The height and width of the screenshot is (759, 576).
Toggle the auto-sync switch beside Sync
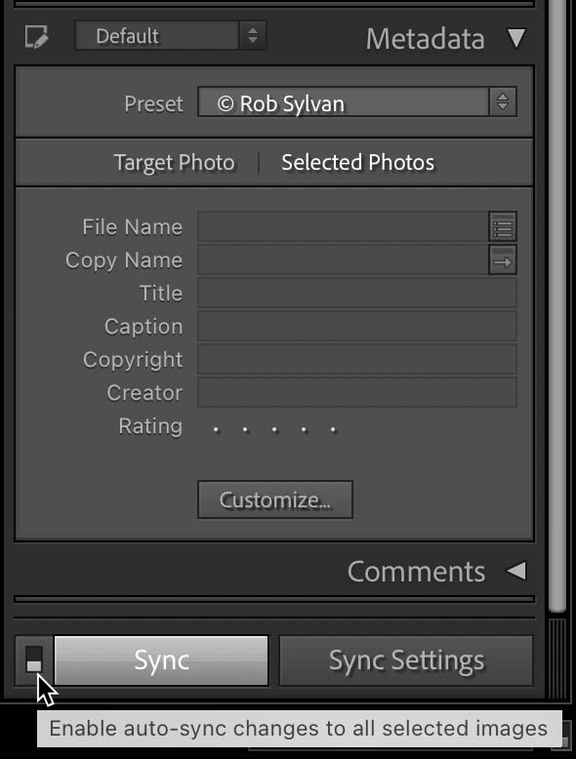coord(34,659)
